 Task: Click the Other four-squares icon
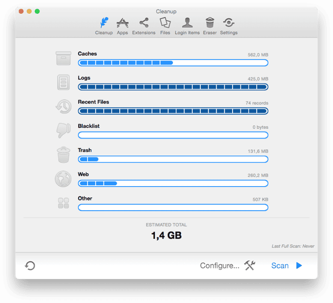63,203
